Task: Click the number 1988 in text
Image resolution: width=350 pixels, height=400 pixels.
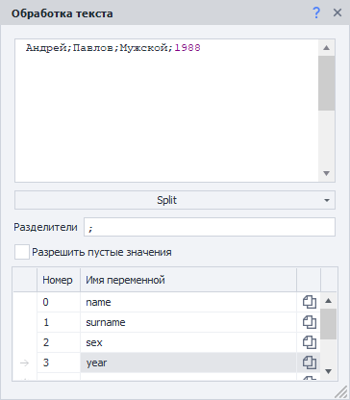Action: tap(187, 48)
